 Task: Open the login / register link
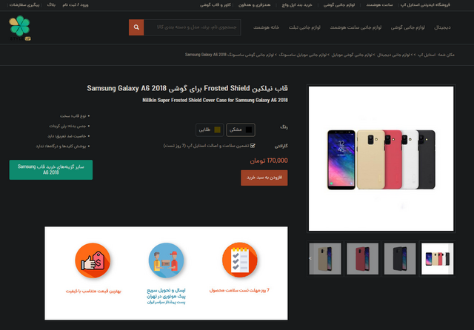76,5
